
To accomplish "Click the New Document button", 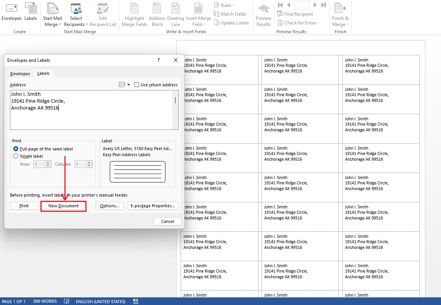I will (x=63, y=205).
